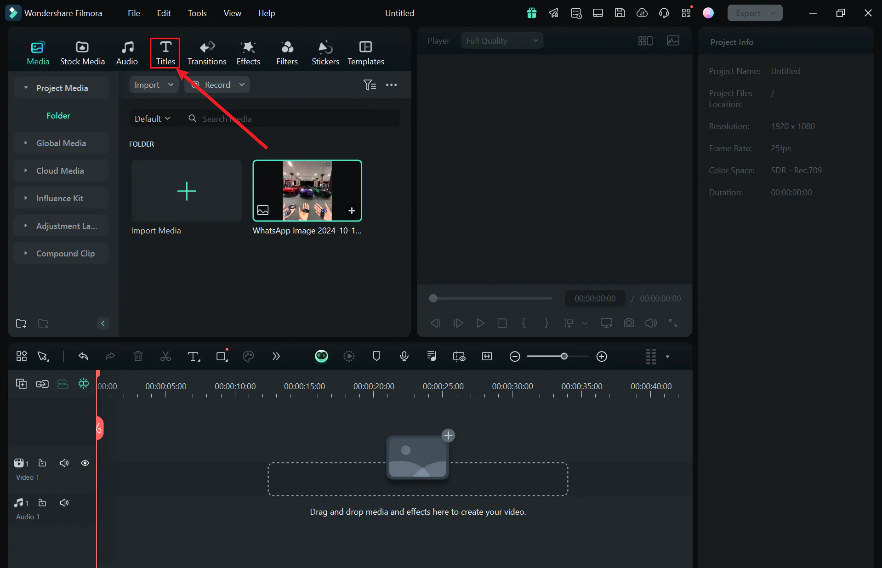The image size is (882, 568).
Task: Open the Filters tab
Action: coord(287,53)
